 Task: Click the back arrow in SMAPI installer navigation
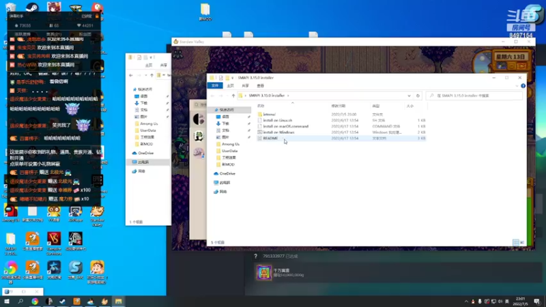tap(212, 96)
